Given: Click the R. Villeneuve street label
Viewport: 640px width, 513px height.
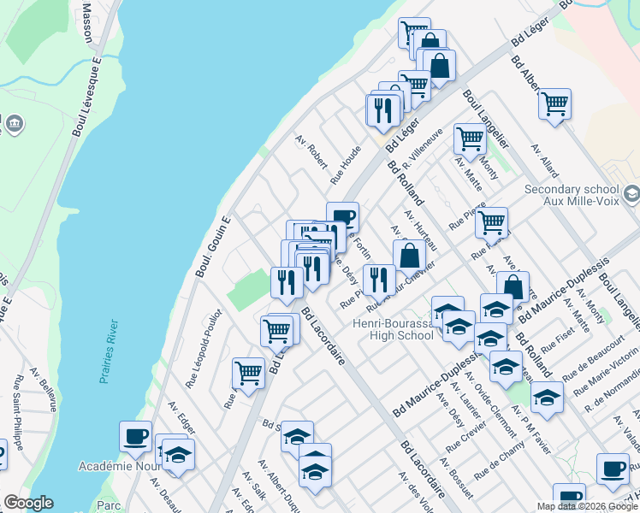Looking at the screenshot, I should tap(423, 149).
